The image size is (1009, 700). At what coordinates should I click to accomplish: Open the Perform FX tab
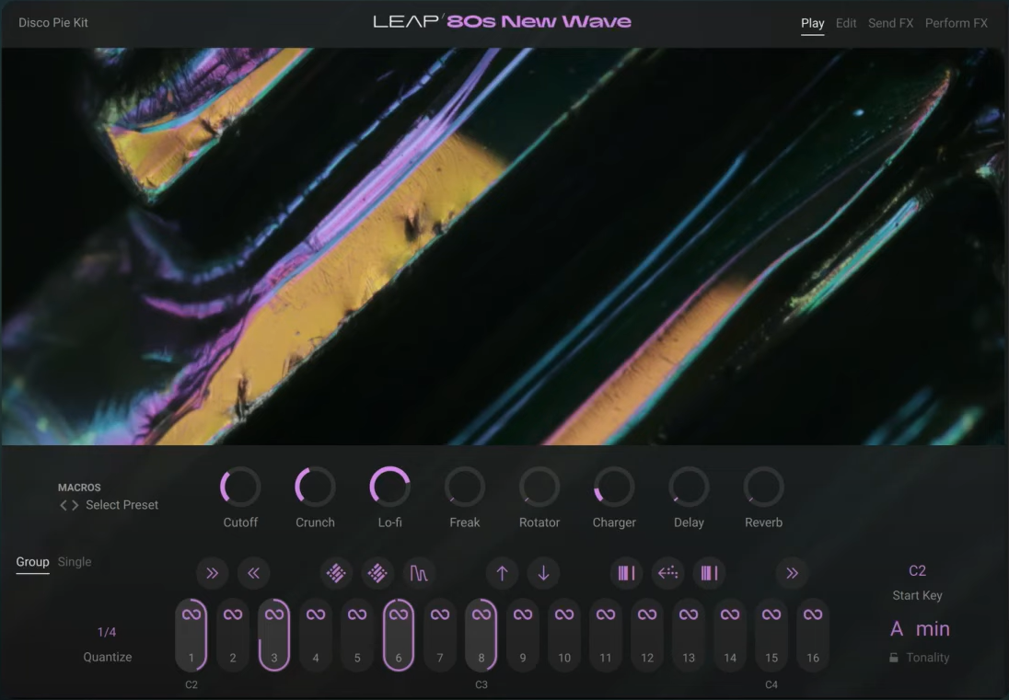pos(956,23)
